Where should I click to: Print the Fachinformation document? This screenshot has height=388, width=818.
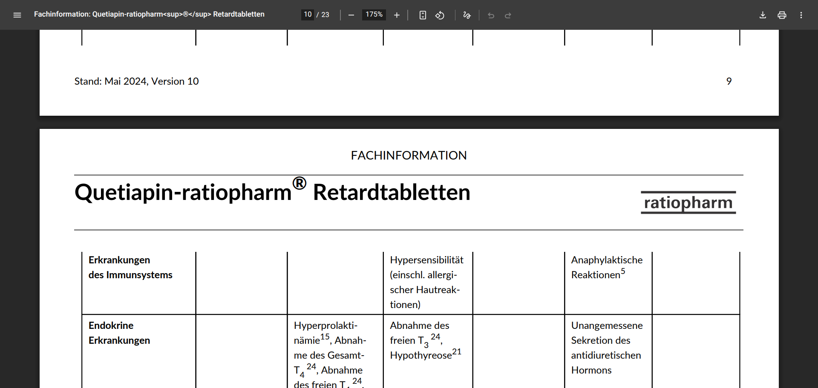pos(782,15)
